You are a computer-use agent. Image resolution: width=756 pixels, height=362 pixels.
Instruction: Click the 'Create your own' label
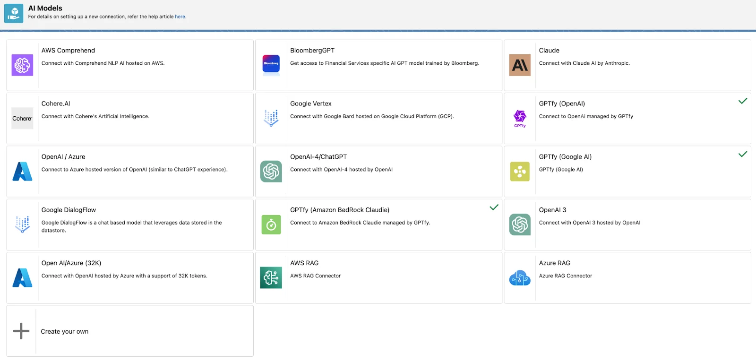[x=64, y=332]
